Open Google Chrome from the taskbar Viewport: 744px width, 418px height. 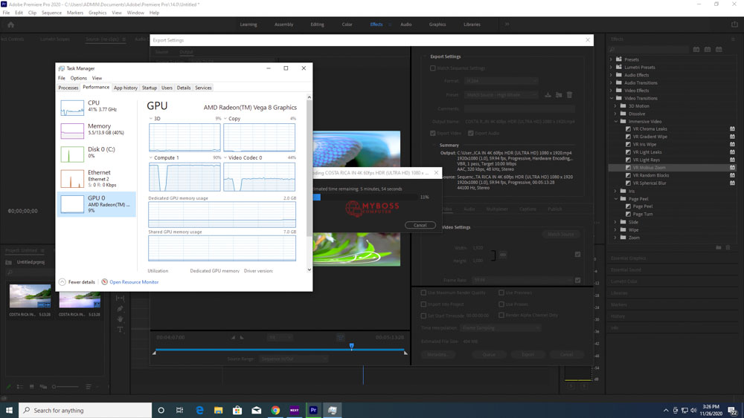(x=275, y=410)
